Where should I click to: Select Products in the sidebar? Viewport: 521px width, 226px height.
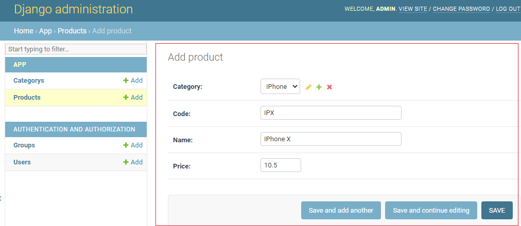(x=27, y=98)
